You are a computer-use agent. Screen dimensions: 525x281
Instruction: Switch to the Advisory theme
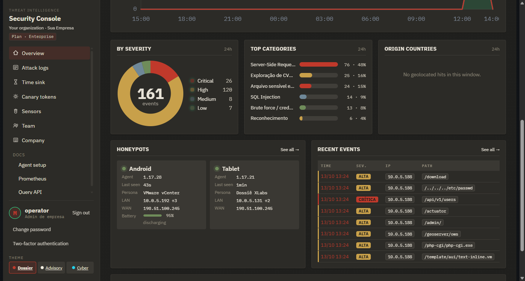pyautogui.click(x=51, y=268)
